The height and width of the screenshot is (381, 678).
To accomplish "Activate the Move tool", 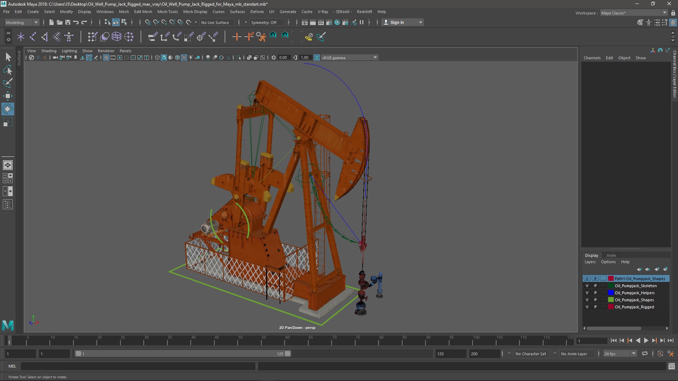I will point(8,96).
